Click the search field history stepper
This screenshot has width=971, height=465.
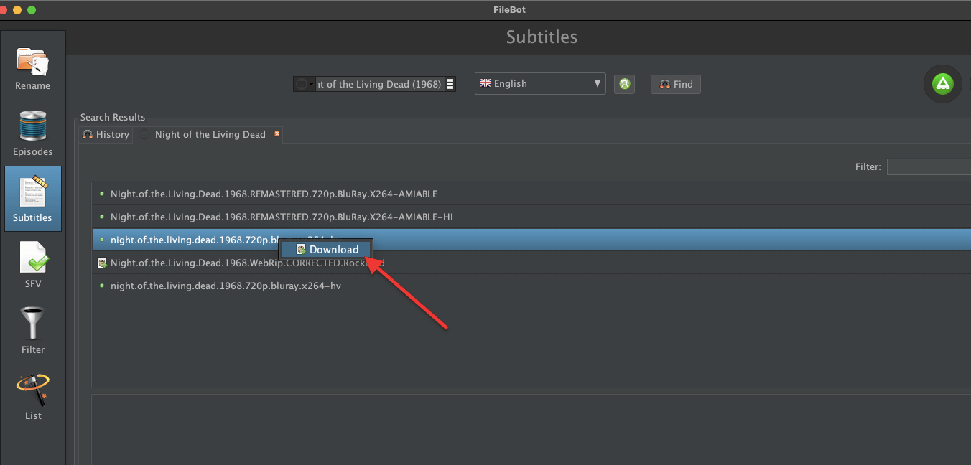pyautogui.click(x=450, y=84)
